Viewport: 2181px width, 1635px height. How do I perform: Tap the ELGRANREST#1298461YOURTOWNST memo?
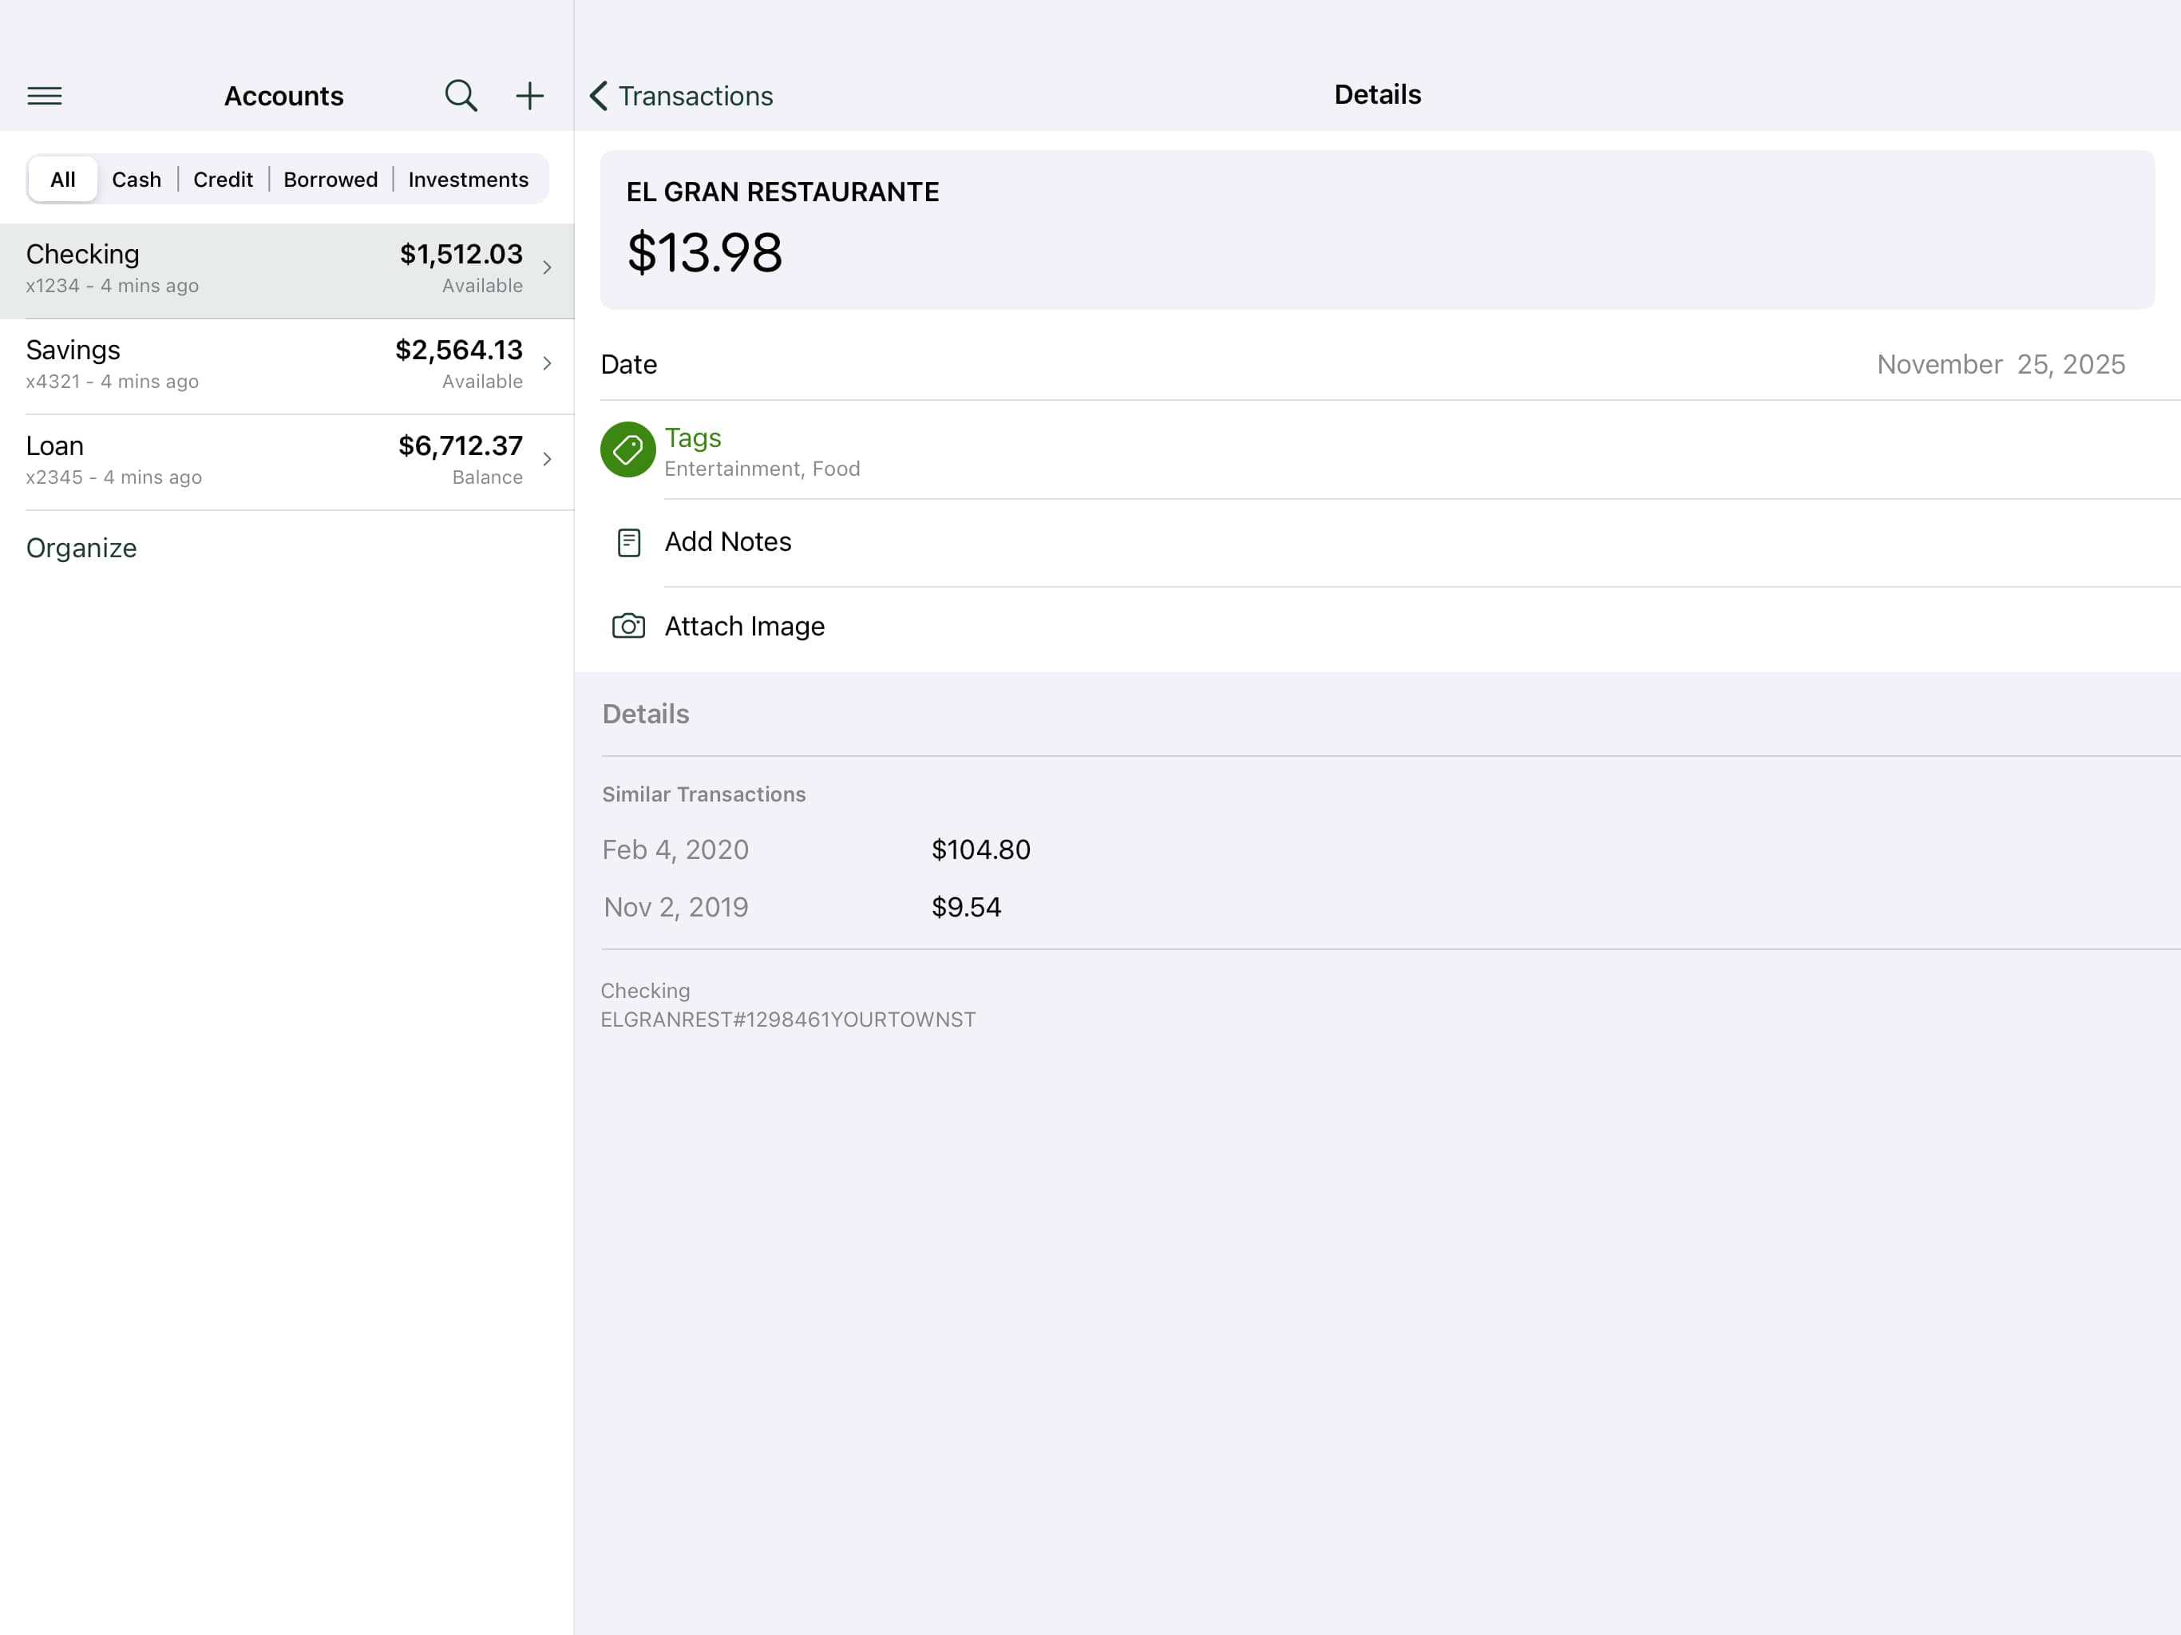788,1019
